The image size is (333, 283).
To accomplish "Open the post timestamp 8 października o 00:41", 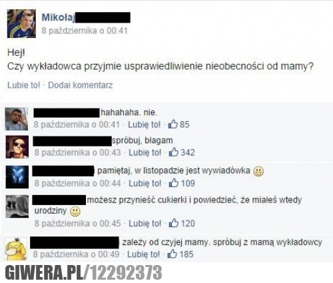I will 85,31.
